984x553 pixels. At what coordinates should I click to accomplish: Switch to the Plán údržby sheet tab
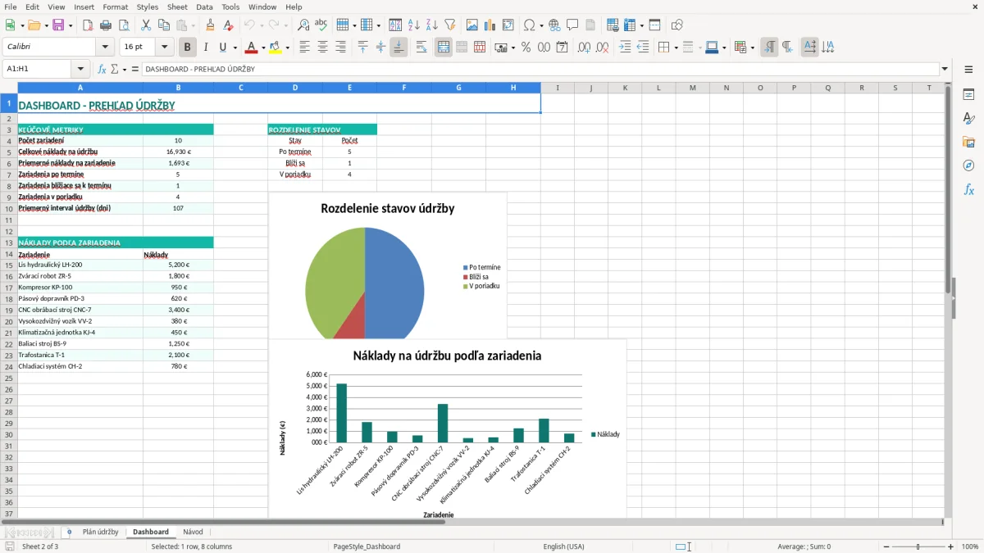pos(101,532)
